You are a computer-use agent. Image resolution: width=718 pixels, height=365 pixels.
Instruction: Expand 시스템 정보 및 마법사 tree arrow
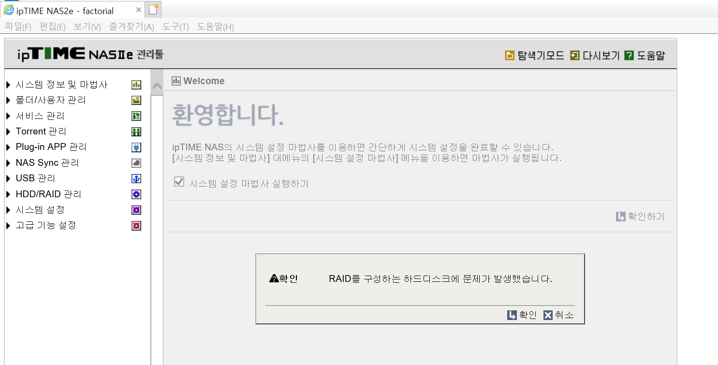[8, 85]
